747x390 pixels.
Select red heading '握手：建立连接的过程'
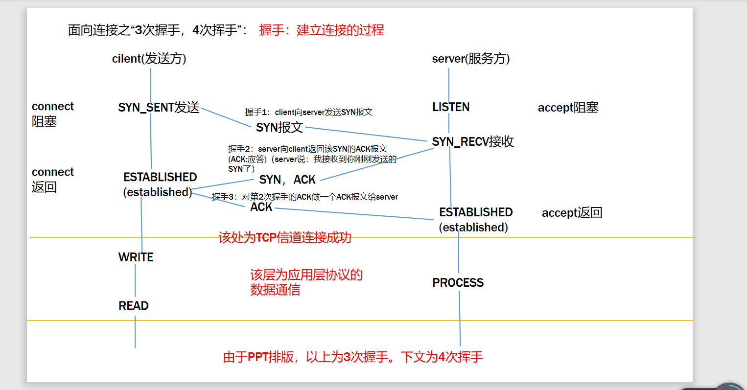(x=322, y=30)
